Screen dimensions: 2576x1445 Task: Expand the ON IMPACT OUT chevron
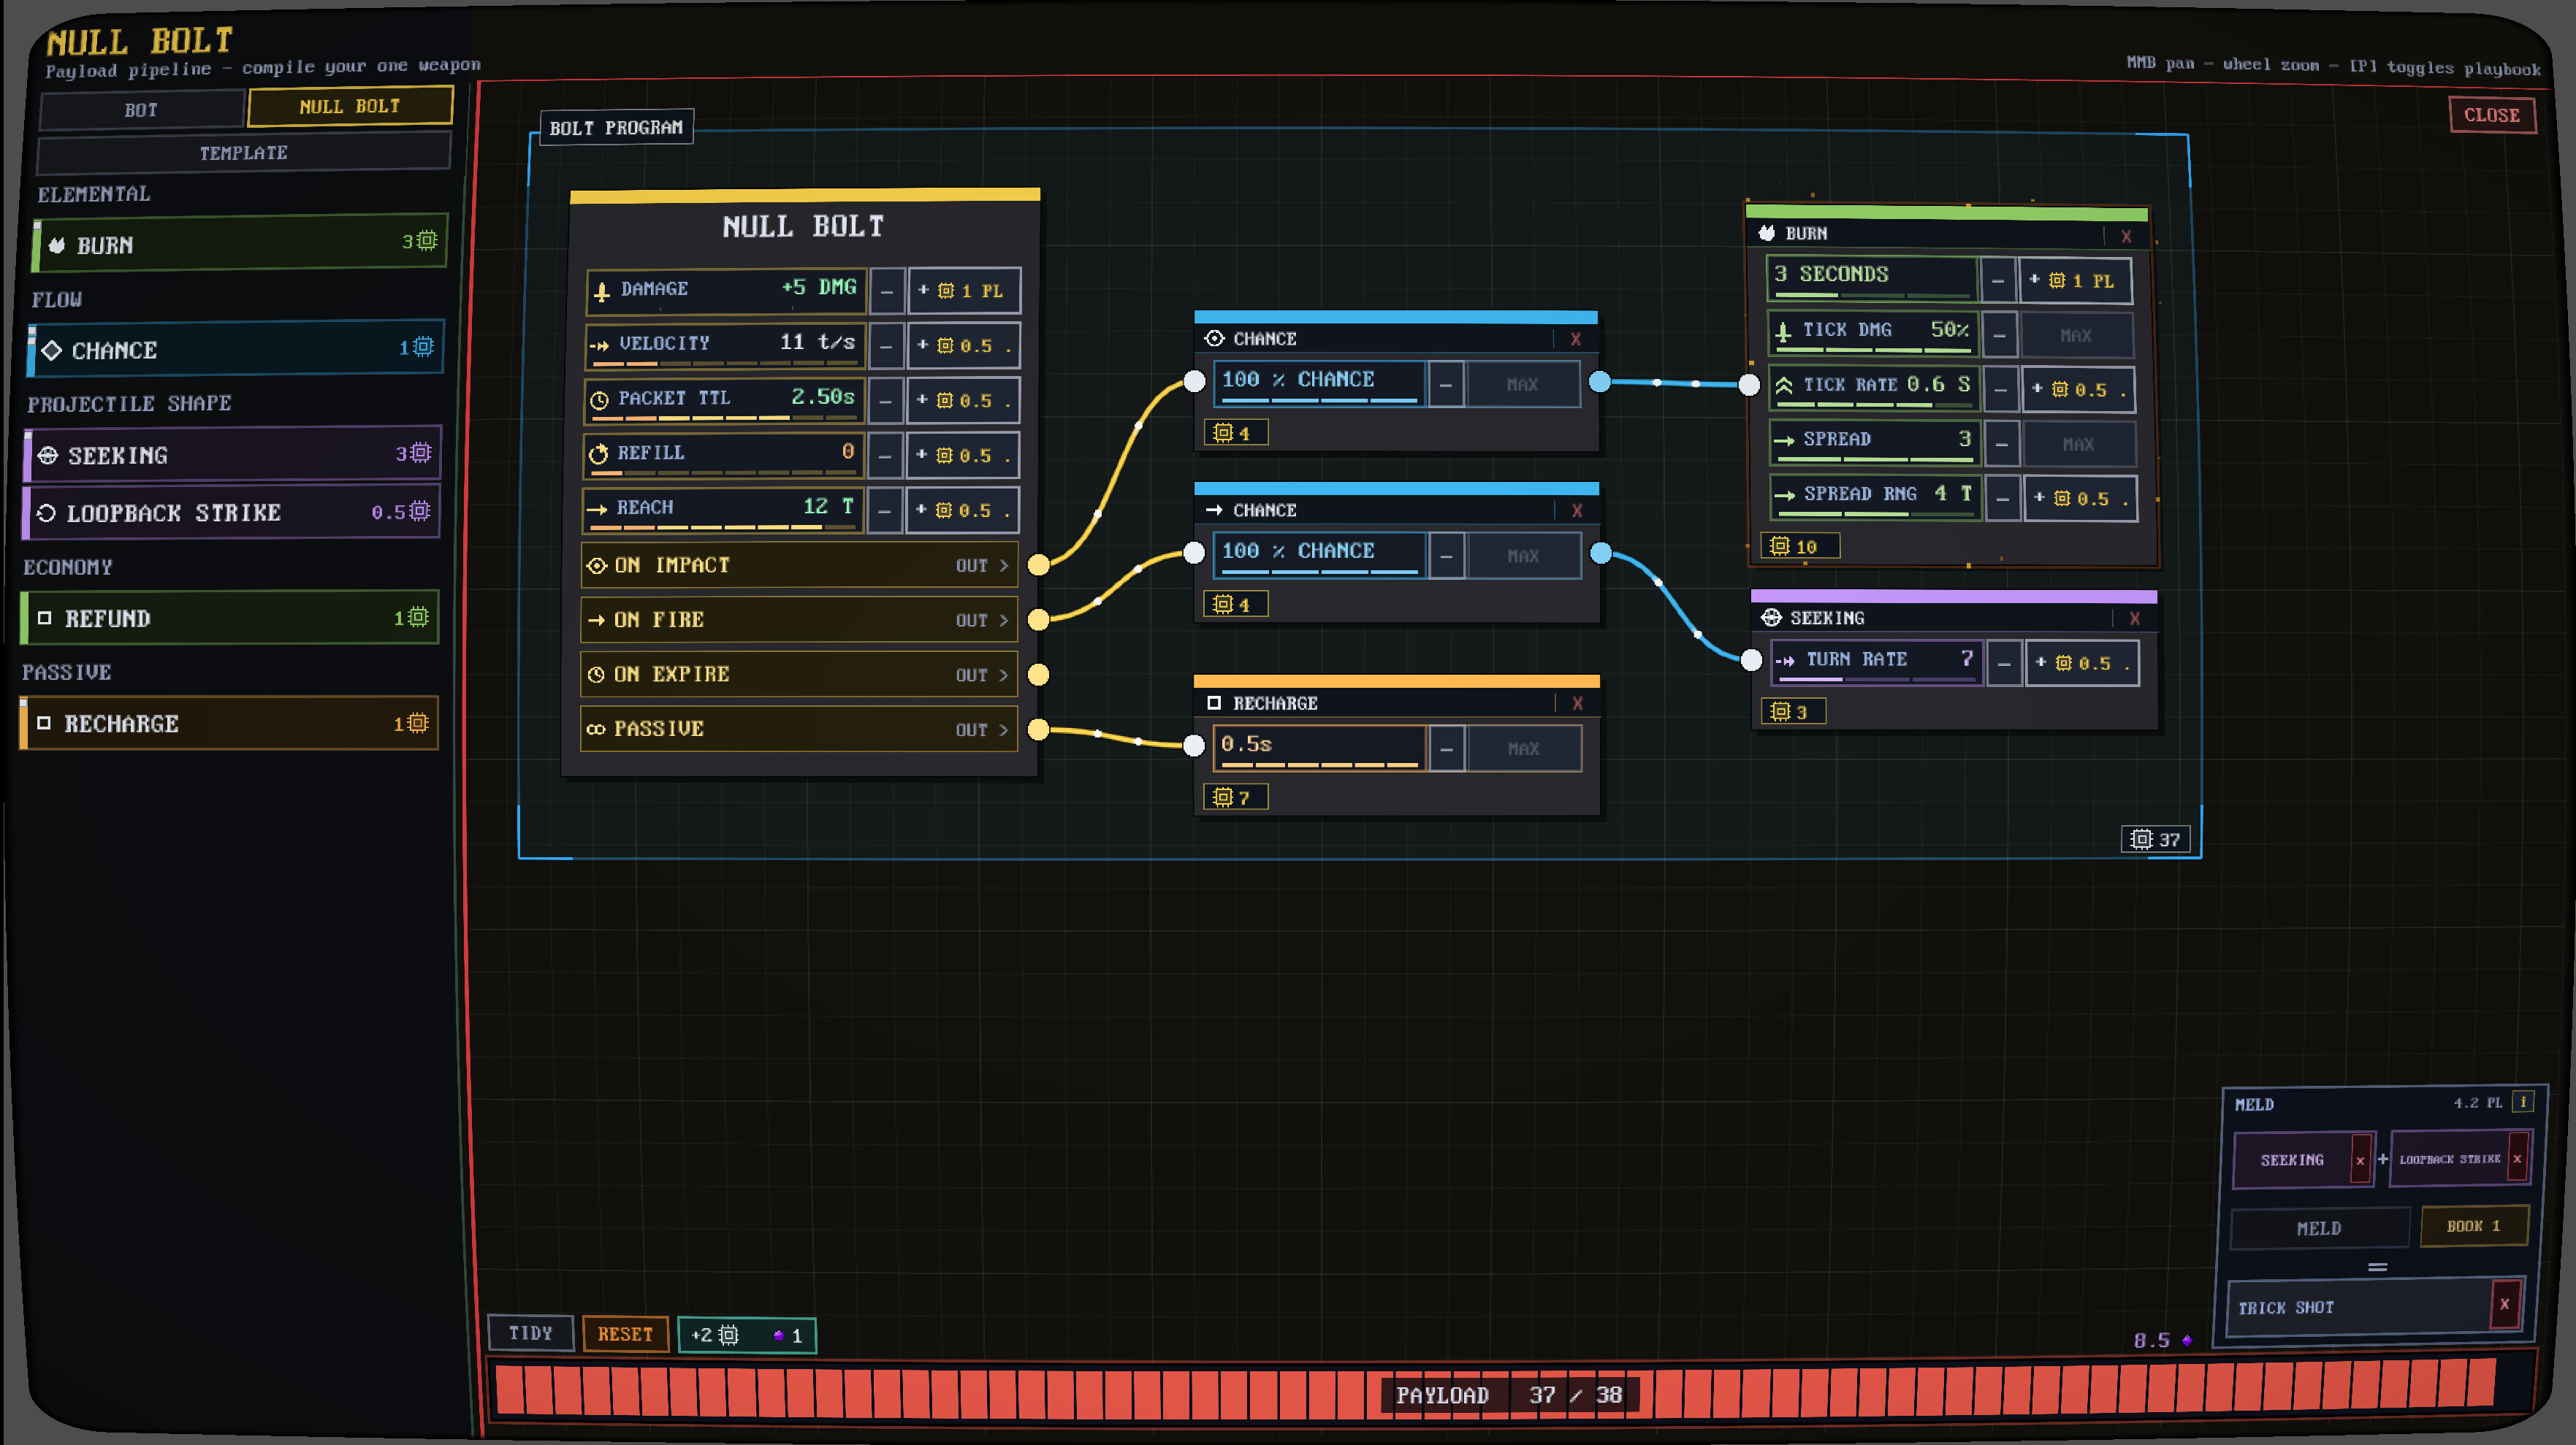click(1004, 566)
